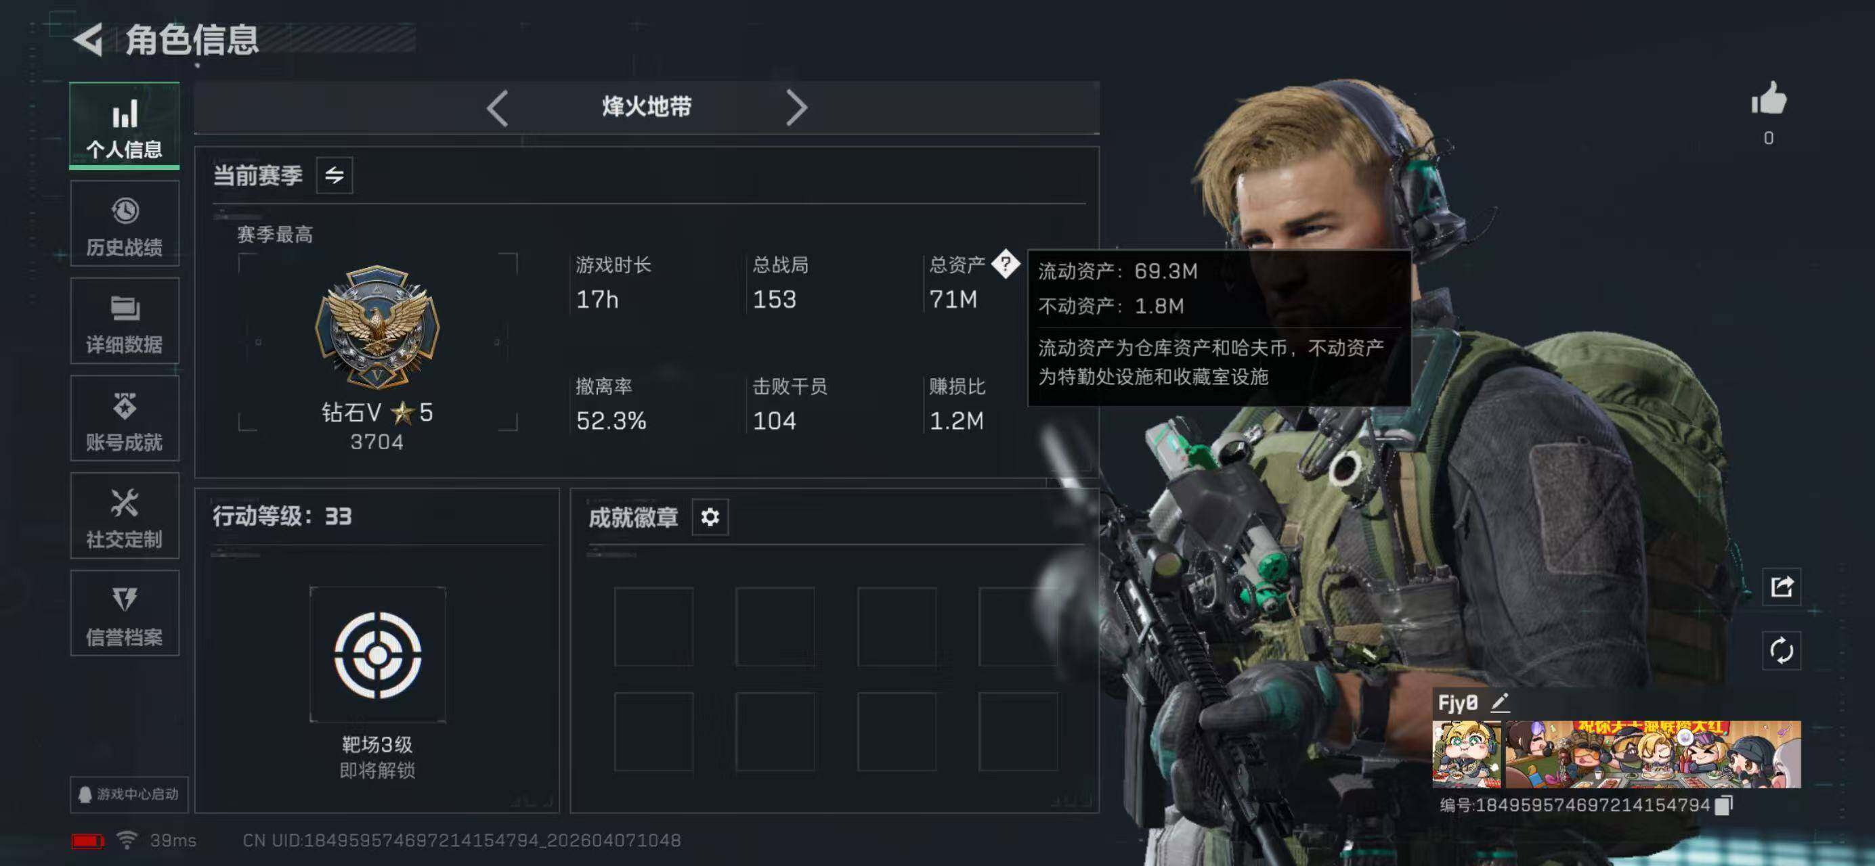
Task: Toggle the 当前赛季 season switch button
Action: click(334, 175)
